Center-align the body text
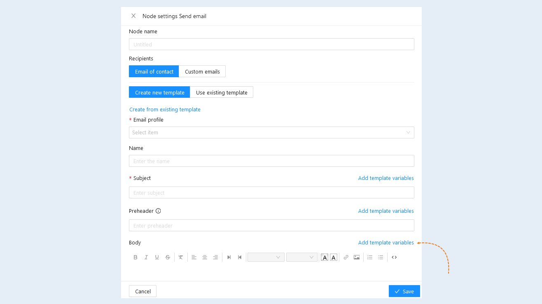 click(205, 257)
